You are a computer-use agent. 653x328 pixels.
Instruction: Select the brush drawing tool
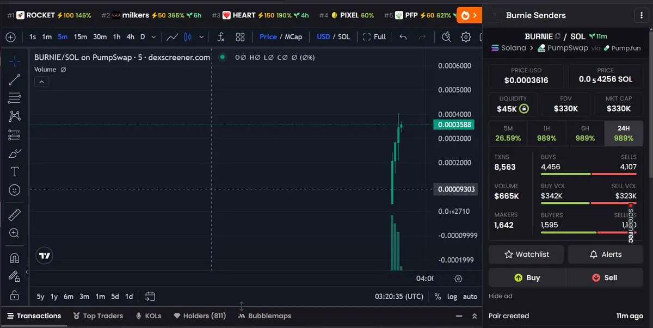click(x=15, y=154)
